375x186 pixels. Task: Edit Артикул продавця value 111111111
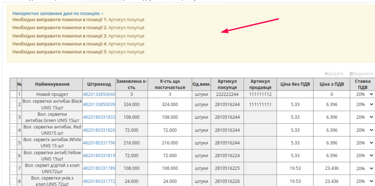coord(260,104)
